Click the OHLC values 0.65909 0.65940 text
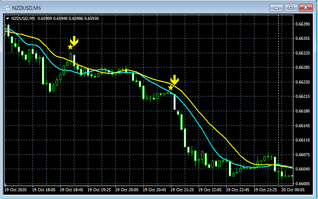This screenshot has height=199, width=318. [x=52, y=19]
